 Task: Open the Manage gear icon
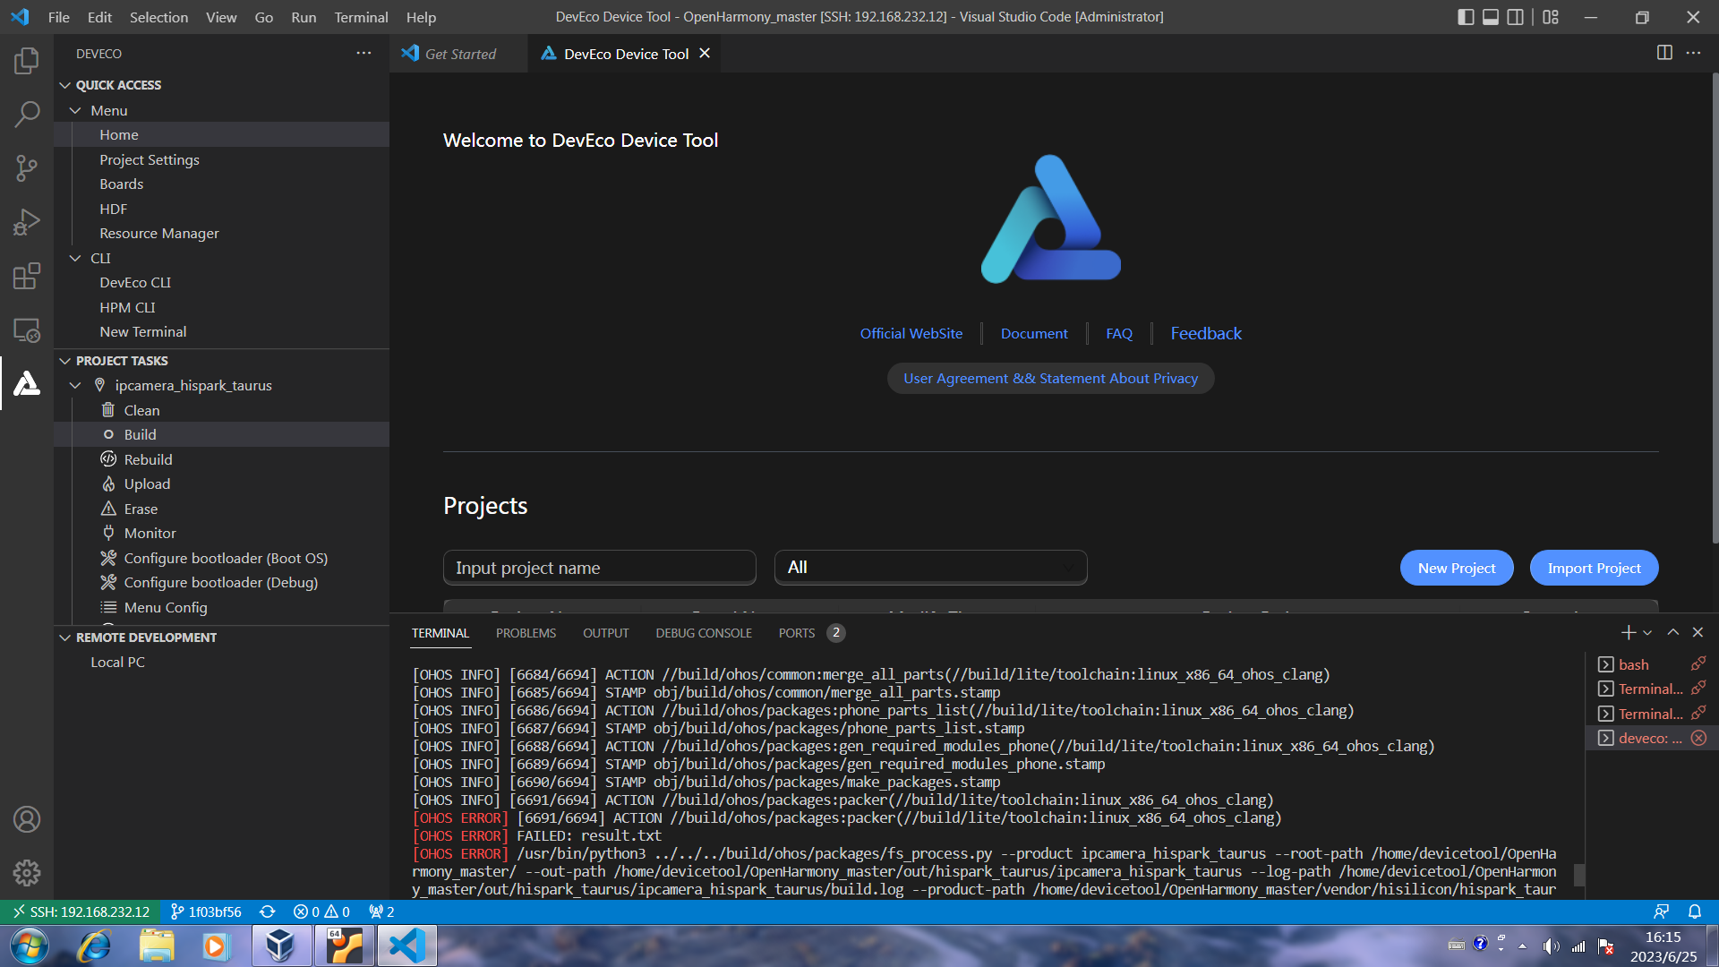[27, 872]
